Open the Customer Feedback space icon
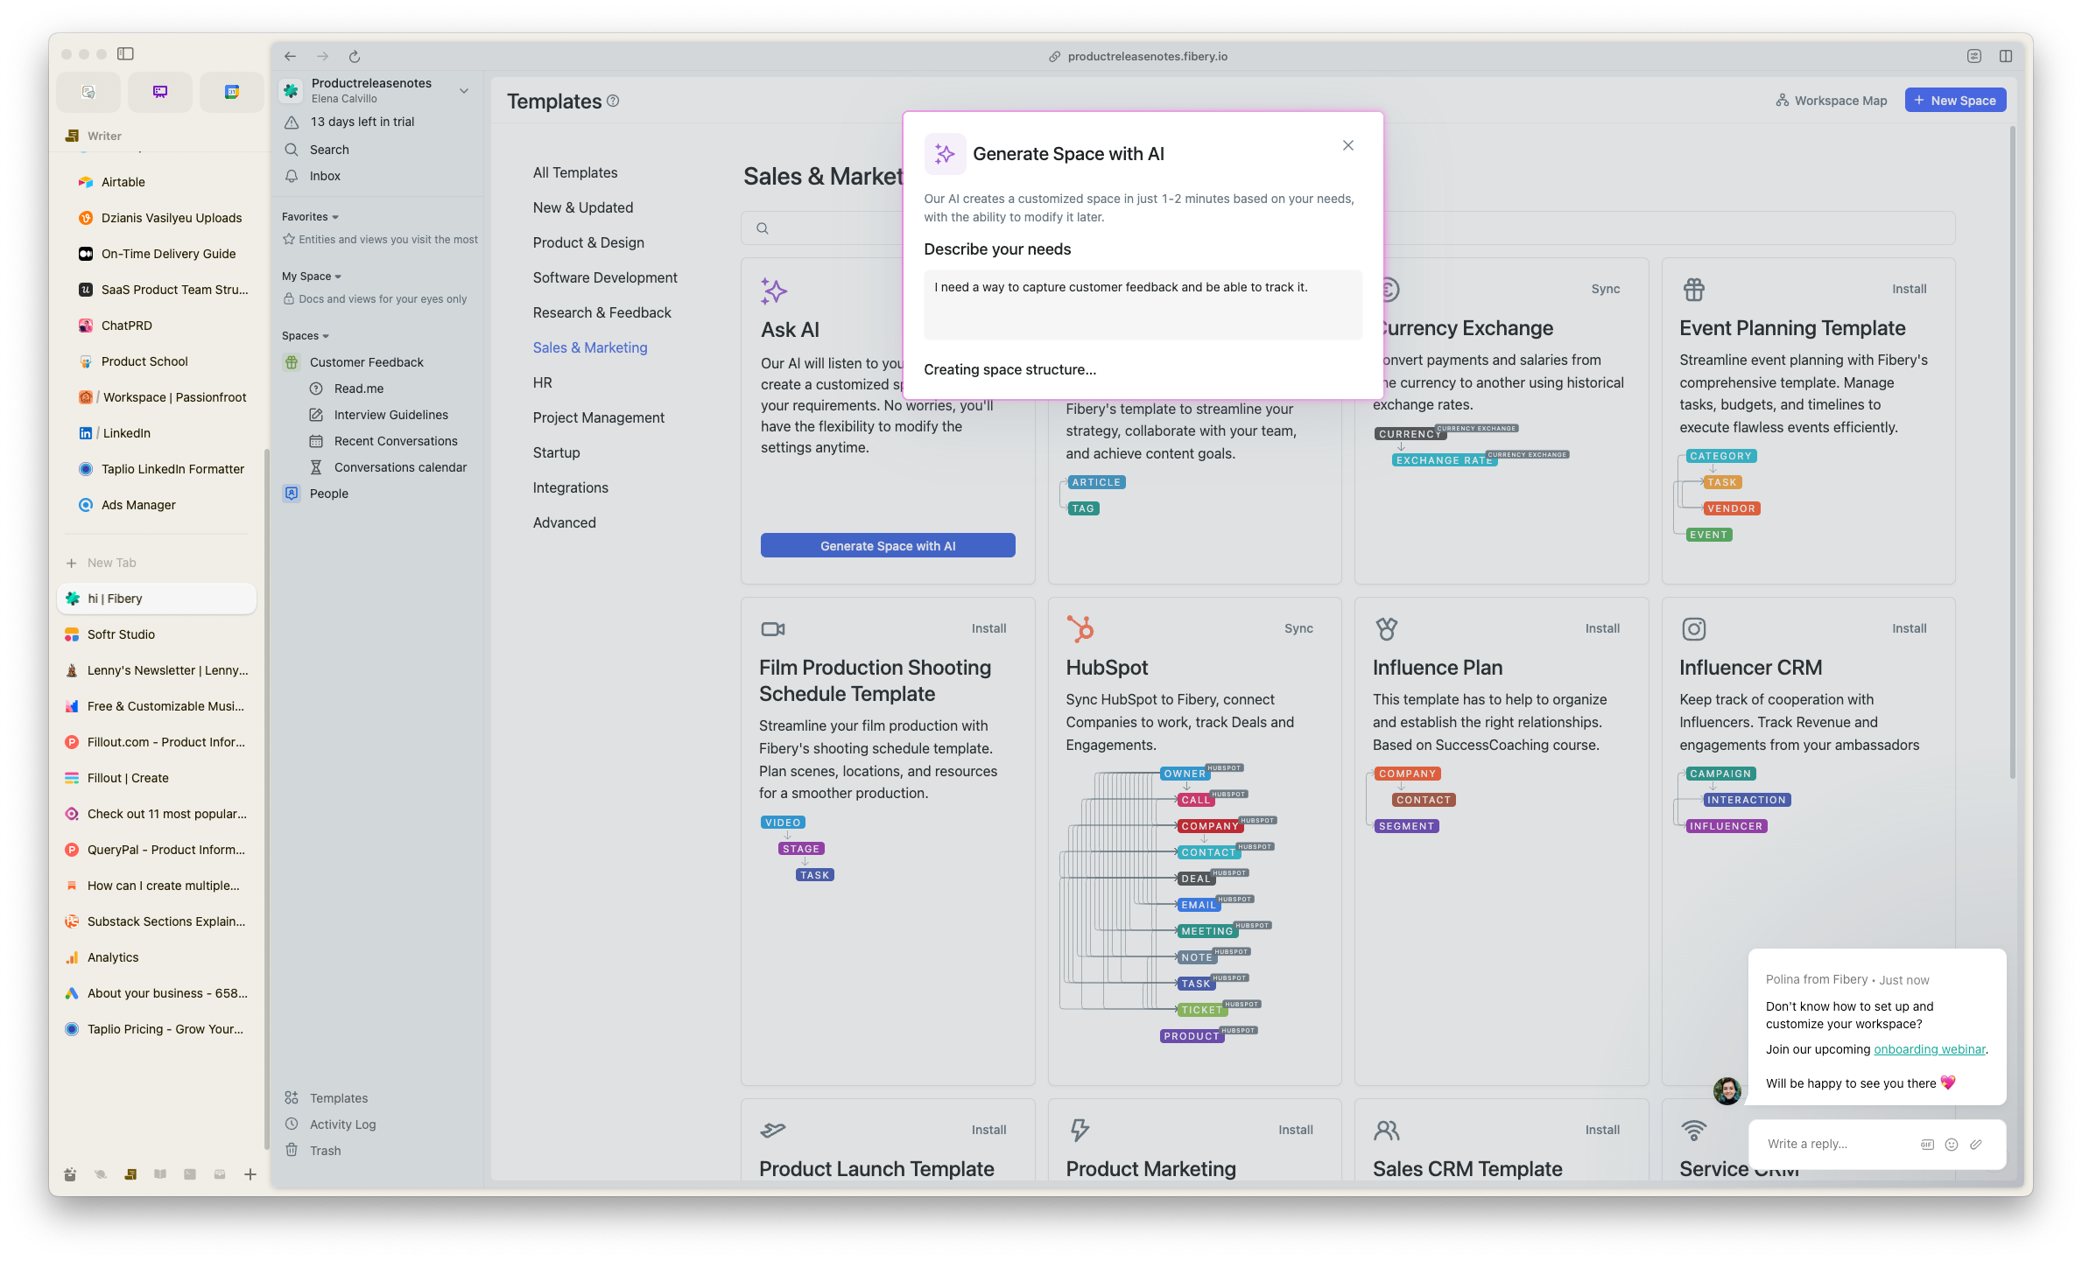The width and height of the screenshot is (2082, 1261). click(x=292, y=362)
